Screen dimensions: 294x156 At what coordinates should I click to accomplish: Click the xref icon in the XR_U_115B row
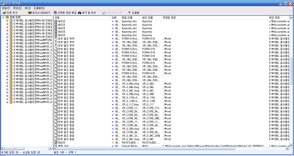click(x=56, y=101)
